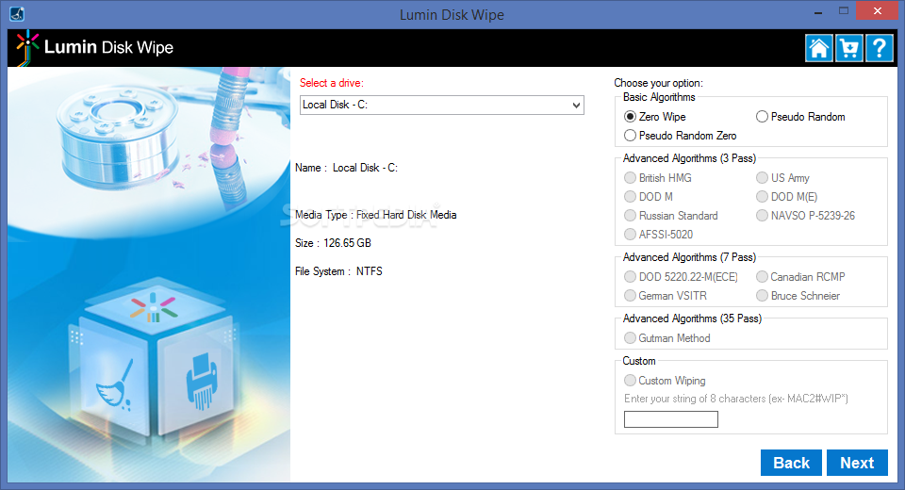Click the 'Basic Algorithms' group label

pos(659,97)
